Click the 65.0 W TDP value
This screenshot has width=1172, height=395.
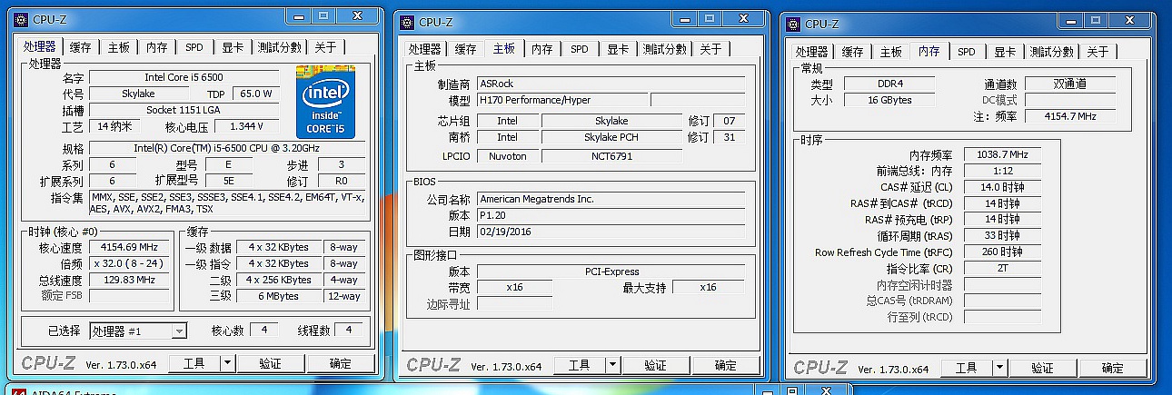pyautogui.click(x=255, y=94)
